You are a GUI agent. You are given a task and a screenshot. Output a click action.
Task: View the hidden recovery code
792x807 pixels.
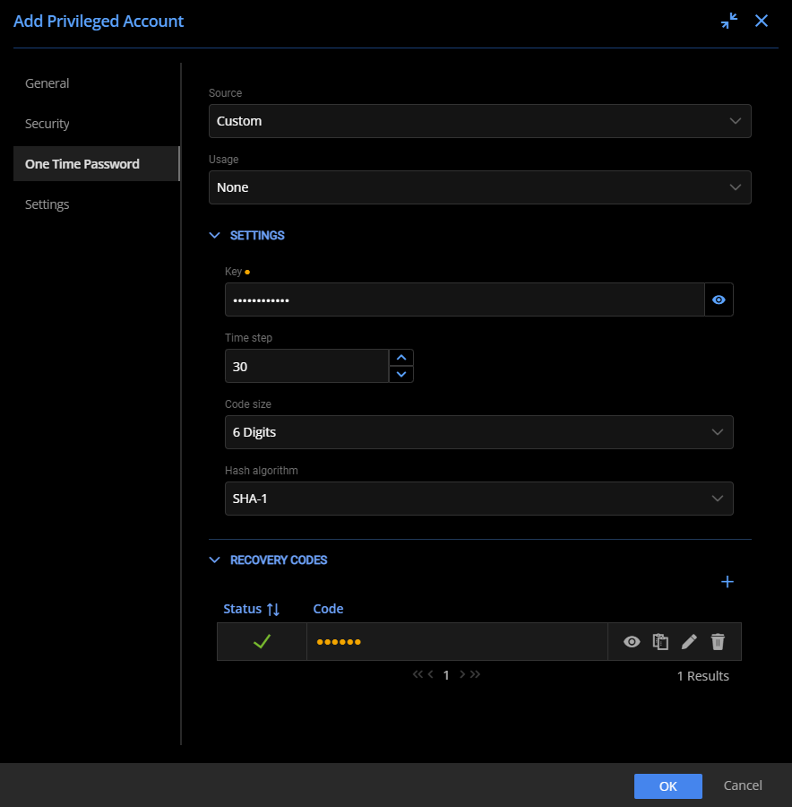pyautogui.click(x=632, y=641)
